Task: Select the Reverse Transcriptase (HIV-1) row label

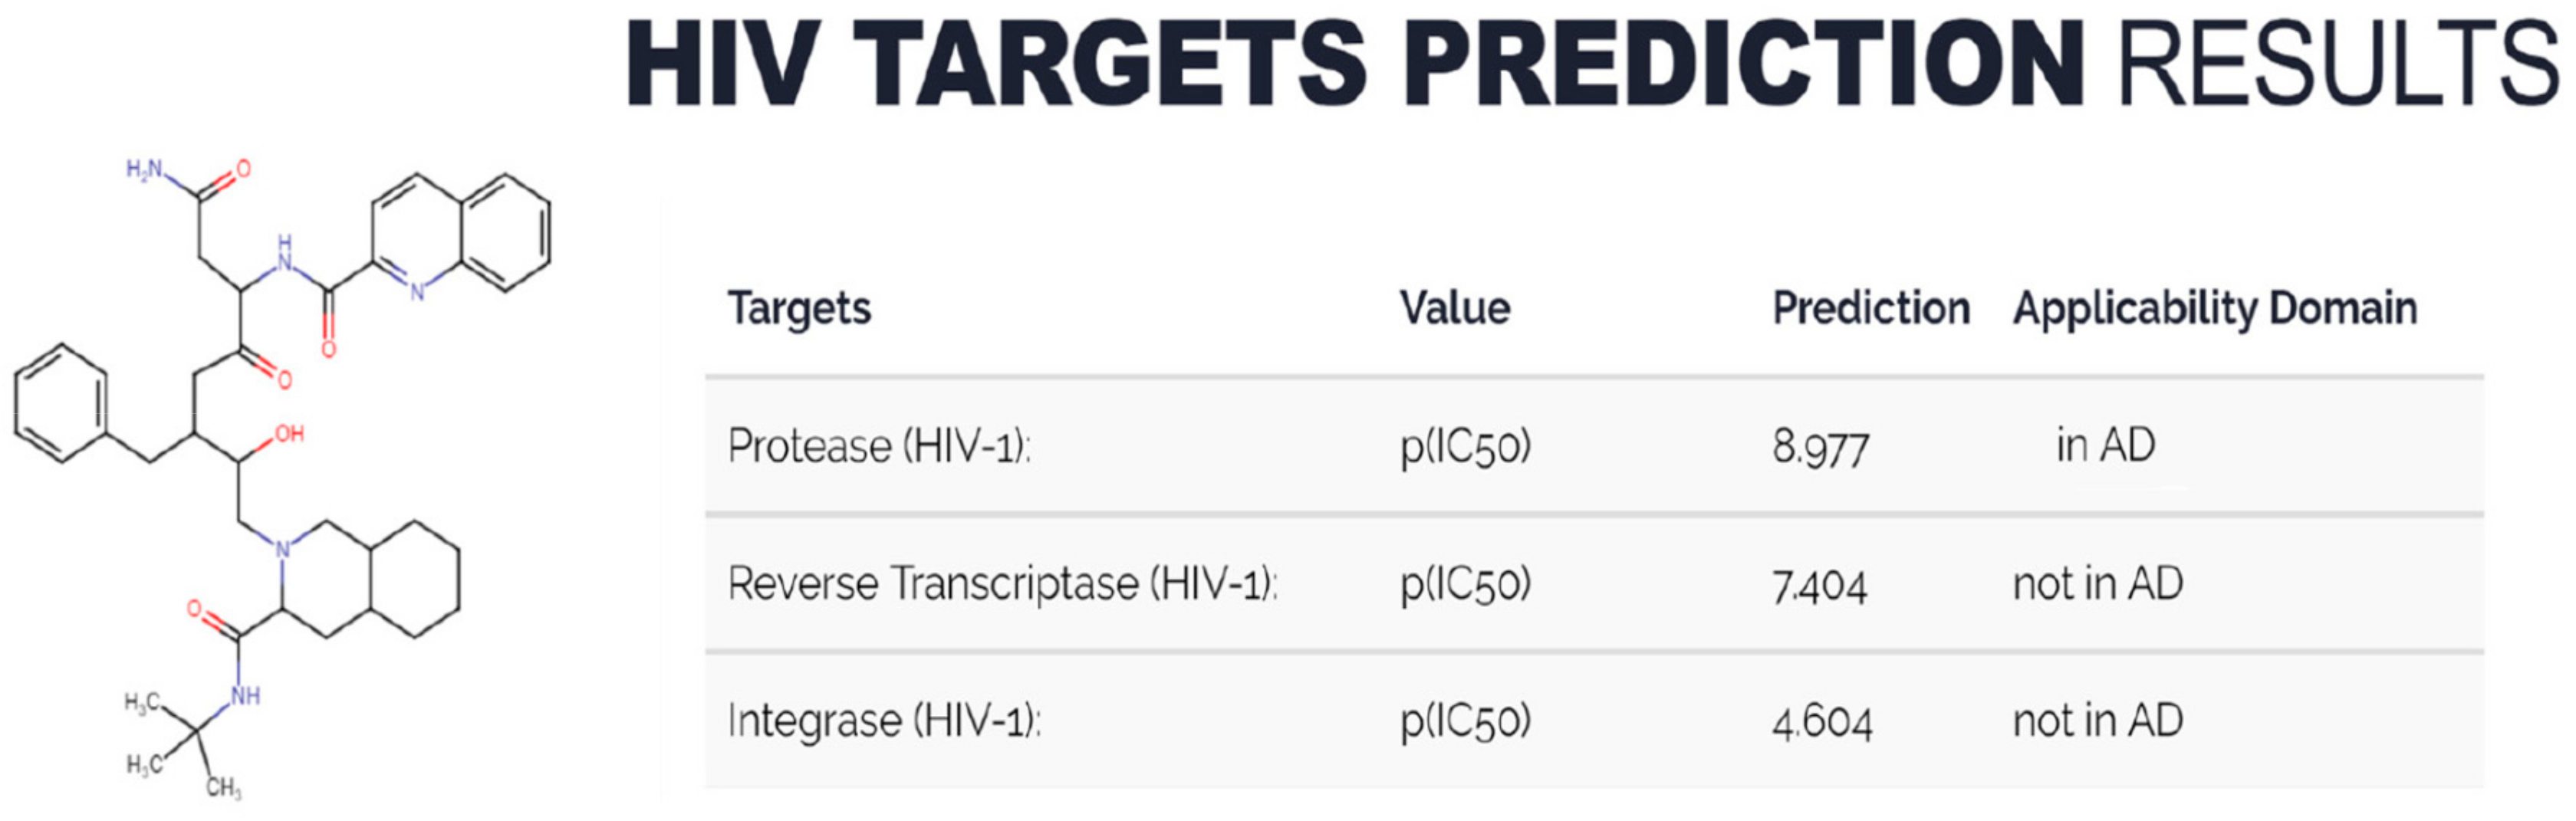Action: pyautogui.click(x=1002, y=584)
